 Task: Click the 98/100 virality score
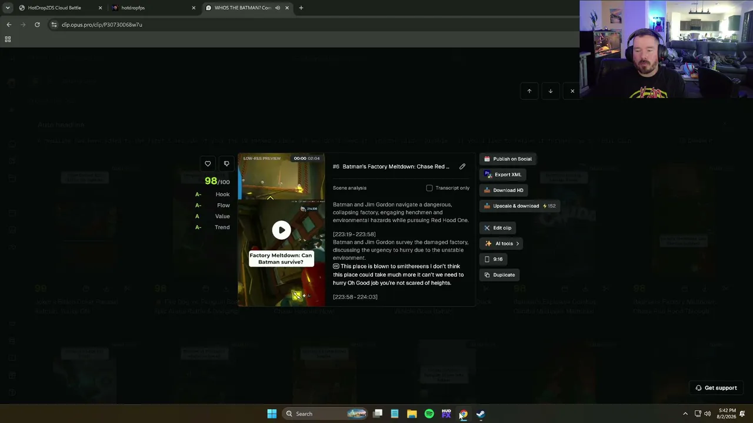click(x=217, y=181)
